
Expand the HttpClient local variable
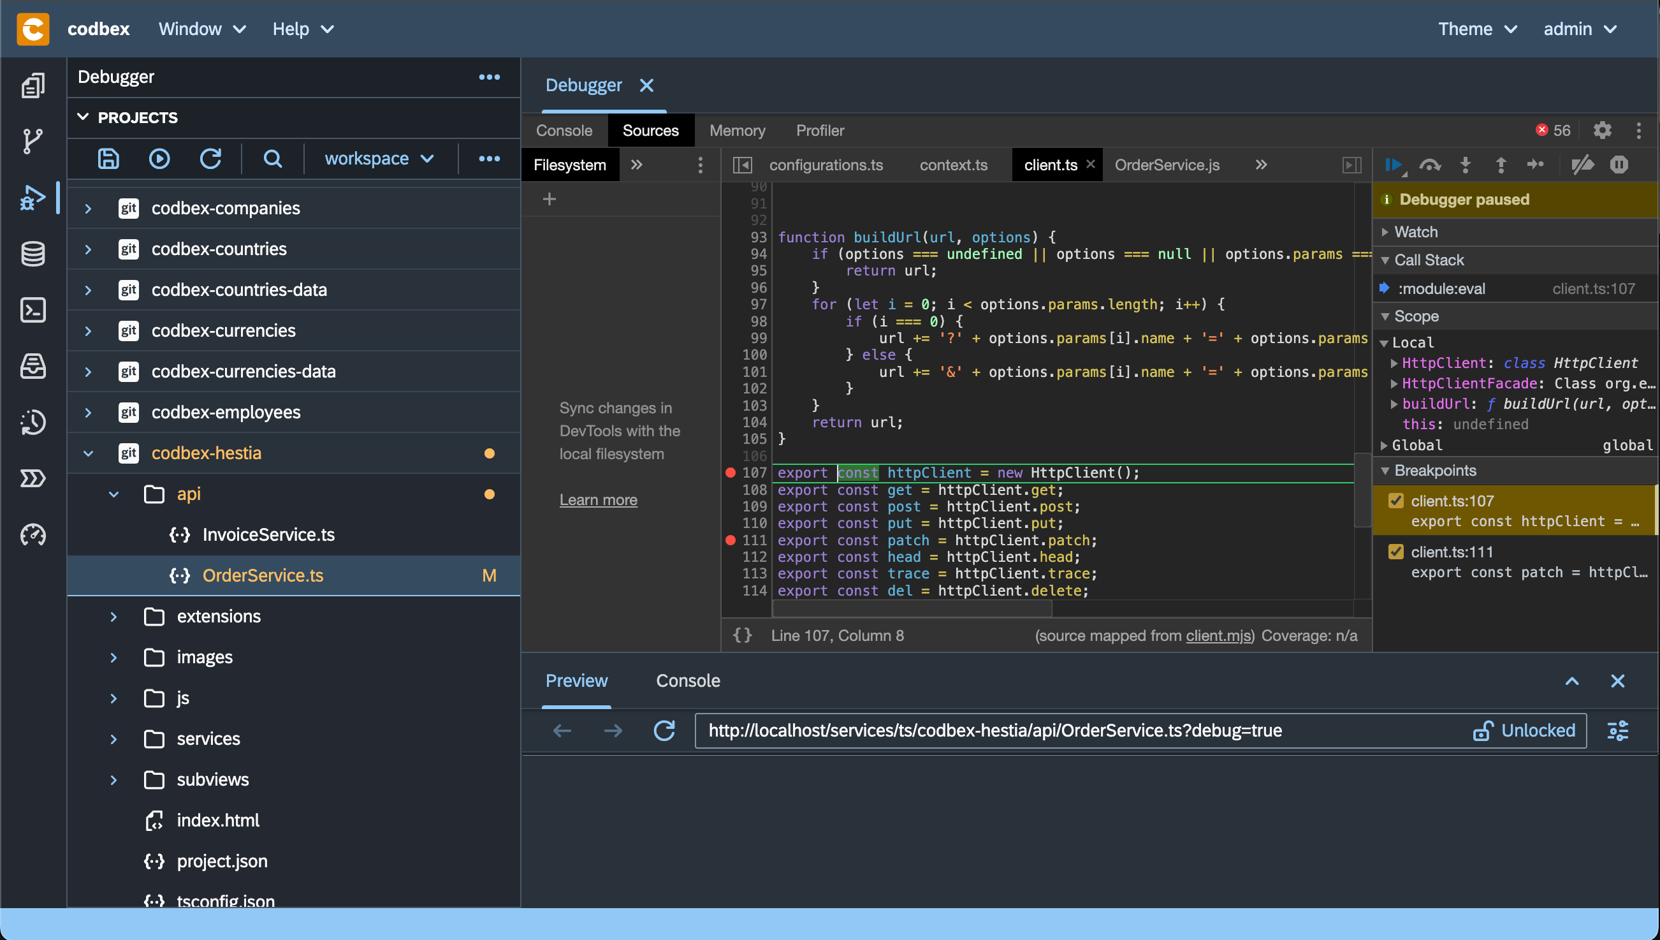tap(1394, 364)
